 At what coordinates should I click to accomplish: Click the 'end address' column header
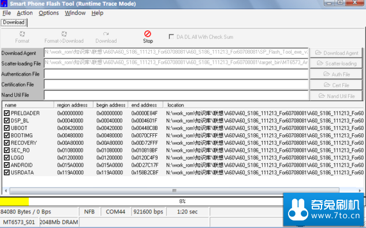coord(145,105)
